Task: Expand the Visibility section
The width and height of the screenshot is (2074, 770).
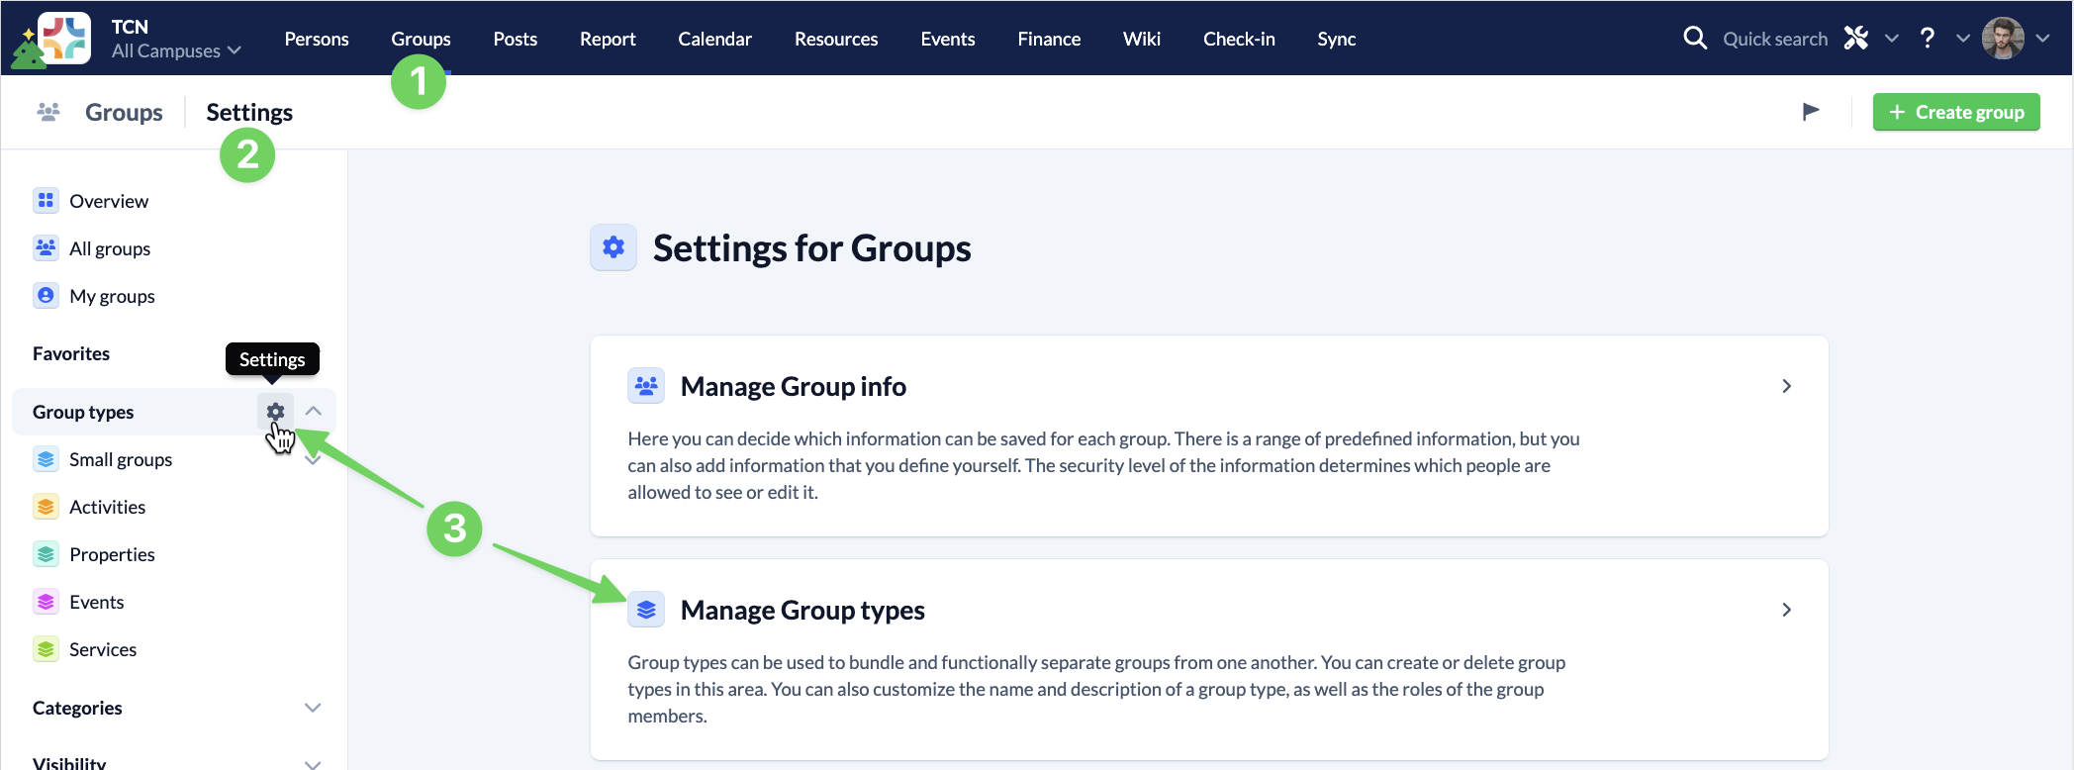Action: 313,763
